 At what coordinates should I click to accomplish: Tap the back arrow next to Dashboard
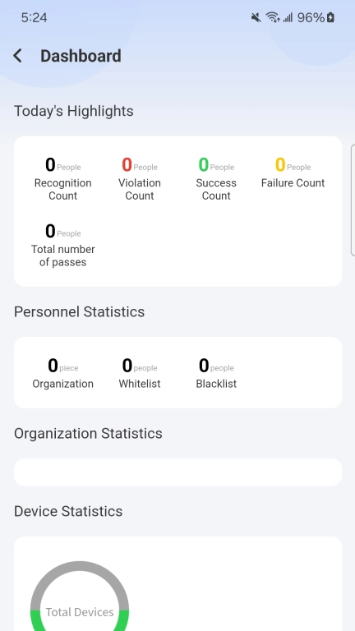point(17,56)
